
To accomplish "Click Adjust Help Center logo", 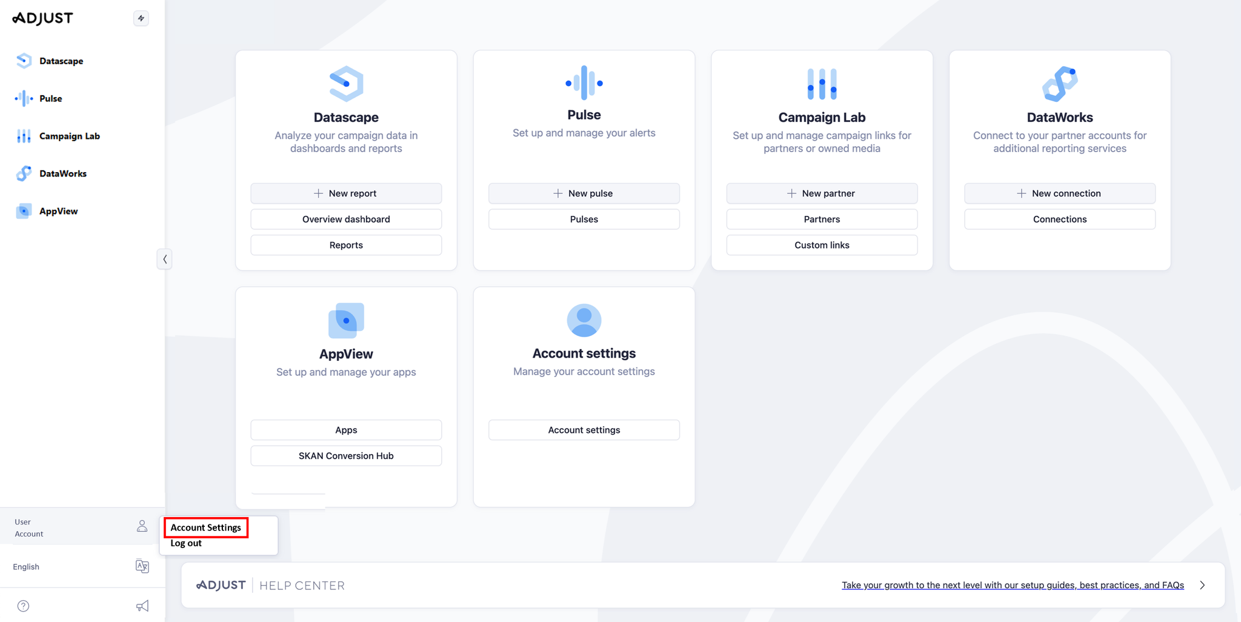I will pyautogui.click(x=270, y=585).
